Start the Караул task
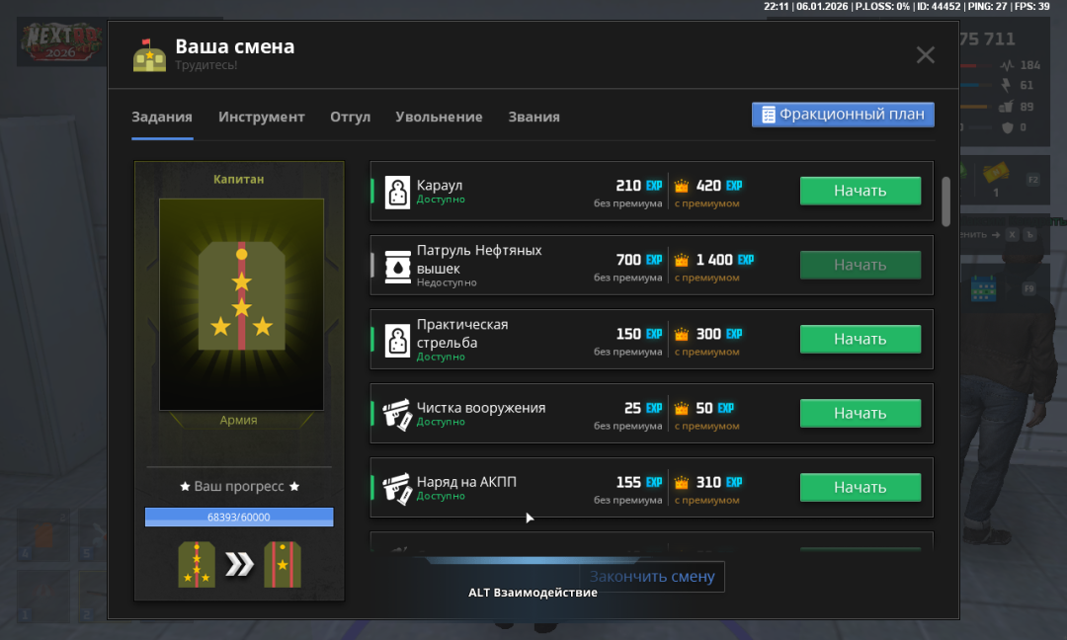 point(860,191)
